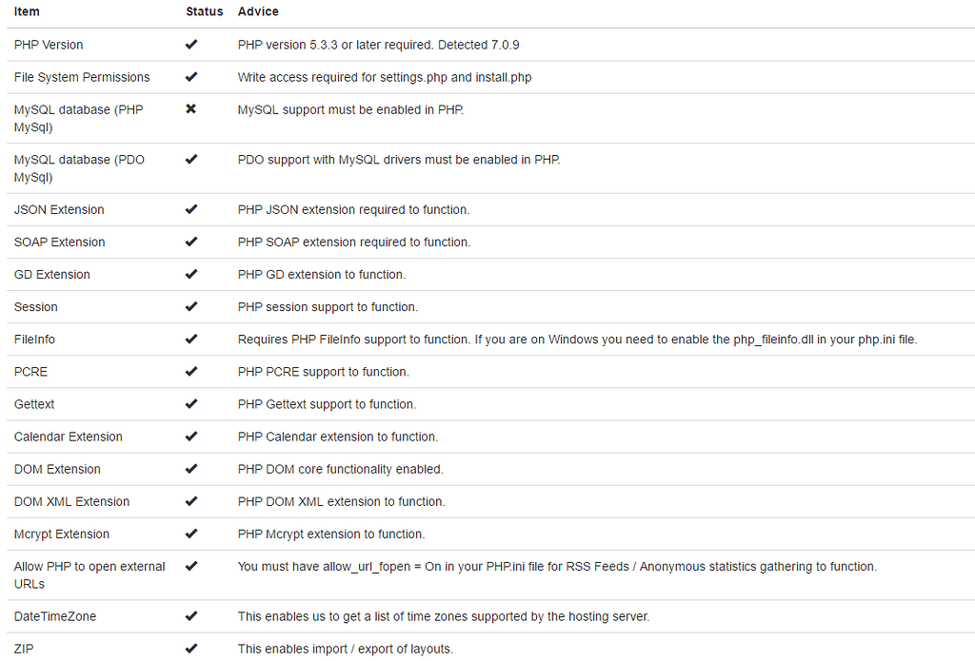Click the DateTimeZone status checkmark
Image resolution: width=975 pixels, height=661 pixels.
click(x=190, y=615)
